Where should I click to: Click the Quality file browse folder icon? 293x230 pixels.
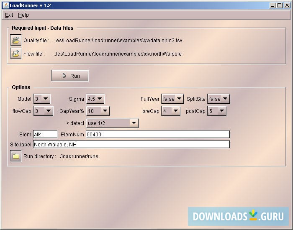(x=16, y=40)
